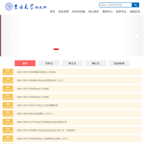Click the 吉林大学招生网 site title text

tap(30, 6)
